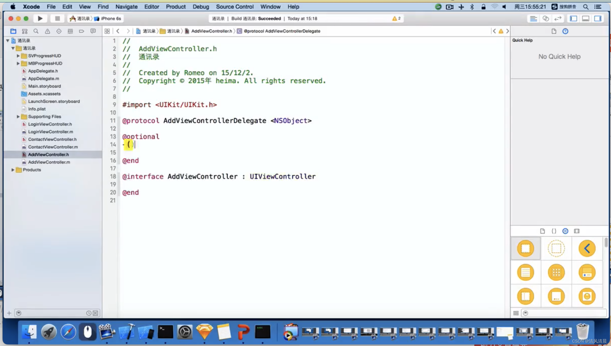611x346 pixels.
Task: Open AddViewController.m file
Action: [x=49, y=162]
